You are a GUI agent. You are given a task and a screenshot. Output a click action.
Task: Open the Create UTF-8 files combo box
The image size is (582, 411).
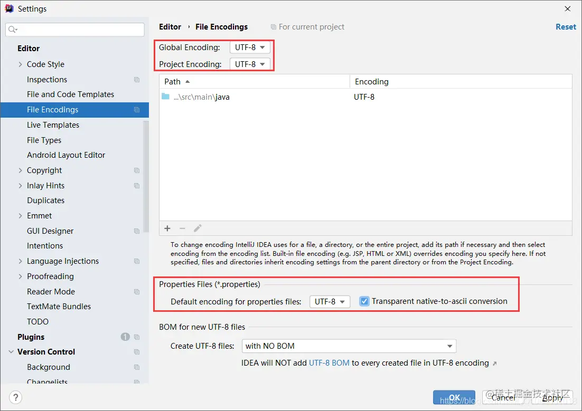349,346
